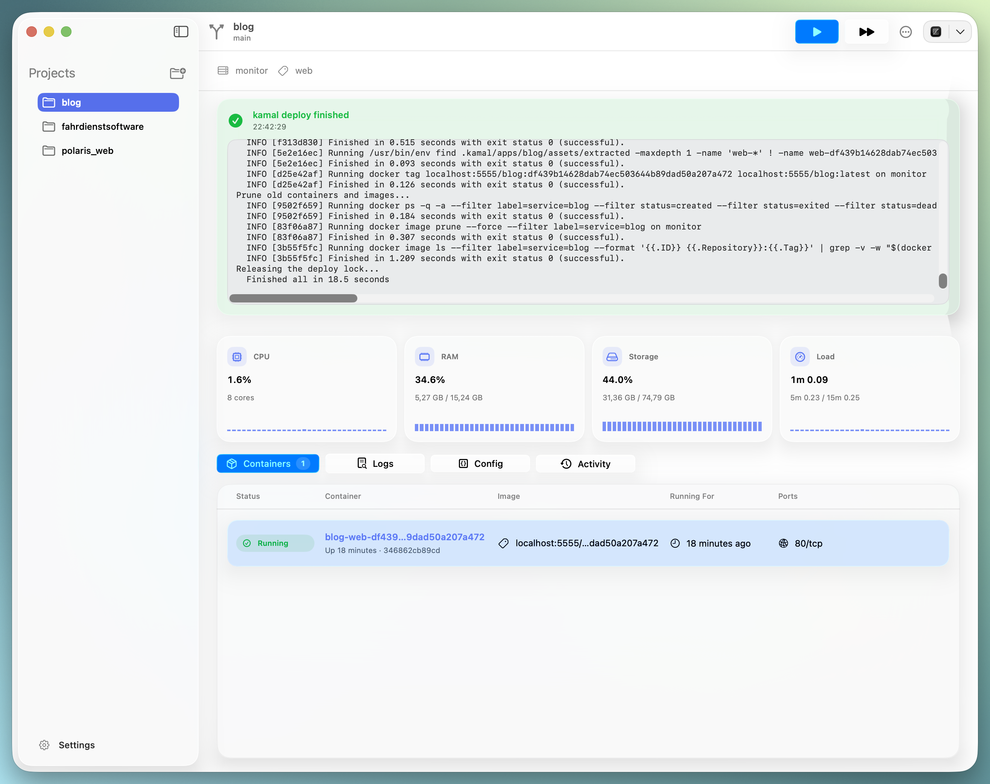Click the Status column header
Screen dimensions: 990x784
[x=248, y=496]
